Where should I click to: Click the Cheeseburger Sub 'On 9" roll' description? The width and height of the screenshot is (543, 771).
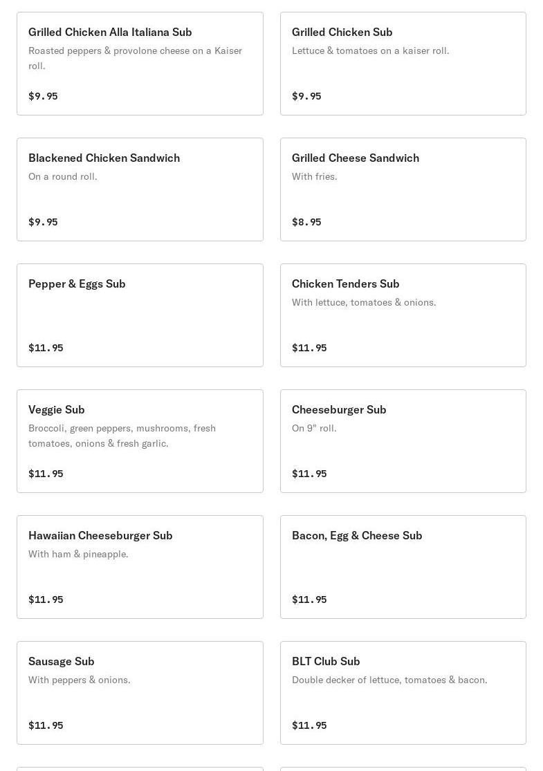tap(314, 428)
